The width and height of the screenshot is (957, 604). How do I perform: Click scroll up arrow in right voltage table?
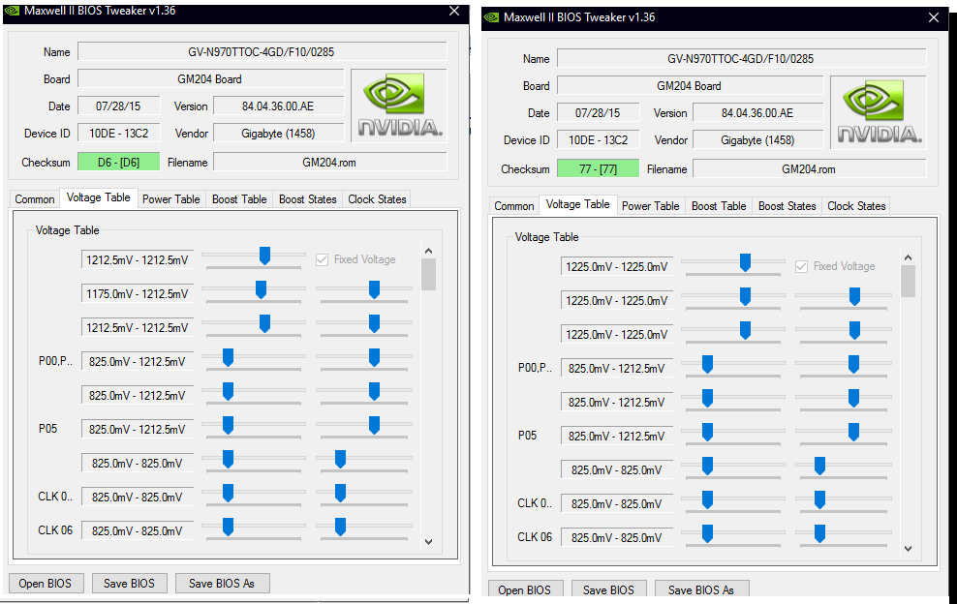tap(909, 257)
